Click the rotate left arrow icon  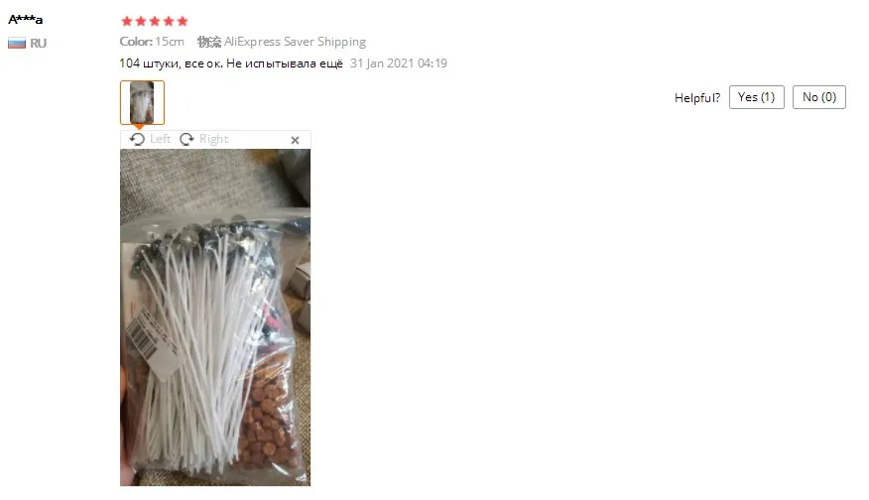137,139
